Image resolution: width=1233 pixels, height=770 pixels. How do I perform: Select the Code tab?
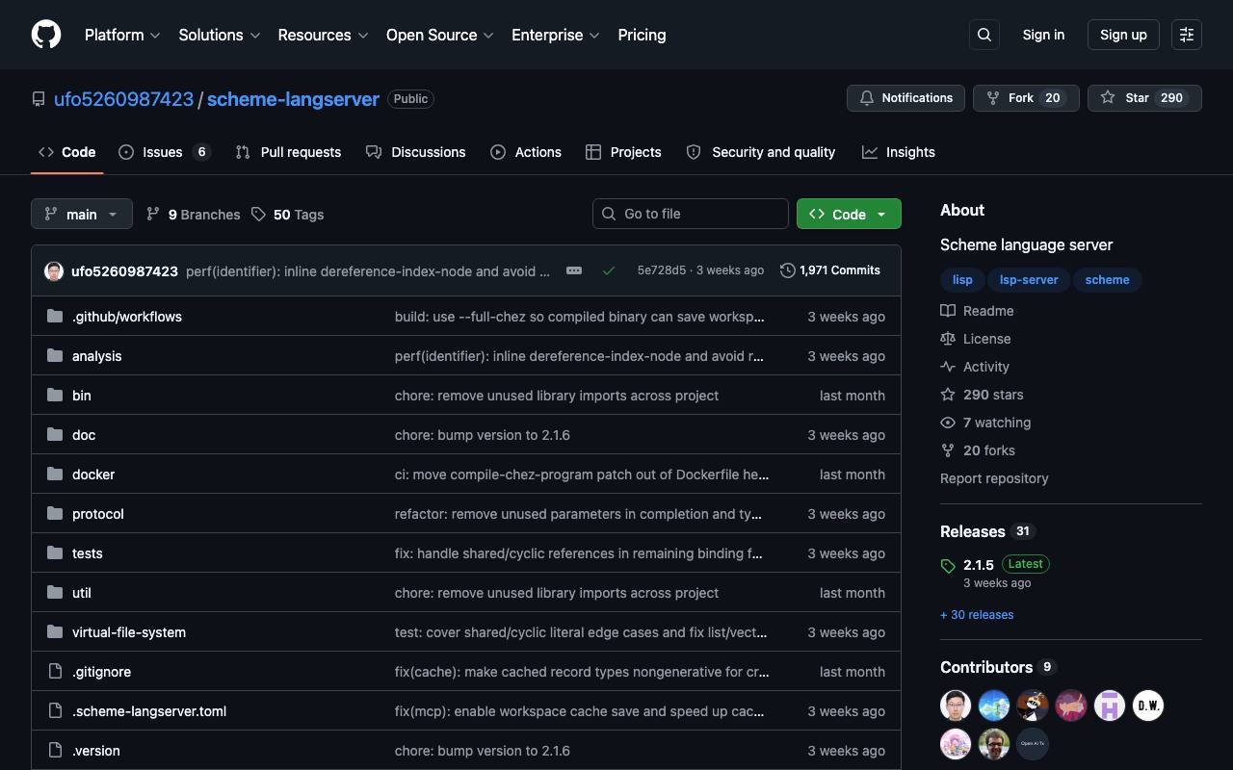67,152
